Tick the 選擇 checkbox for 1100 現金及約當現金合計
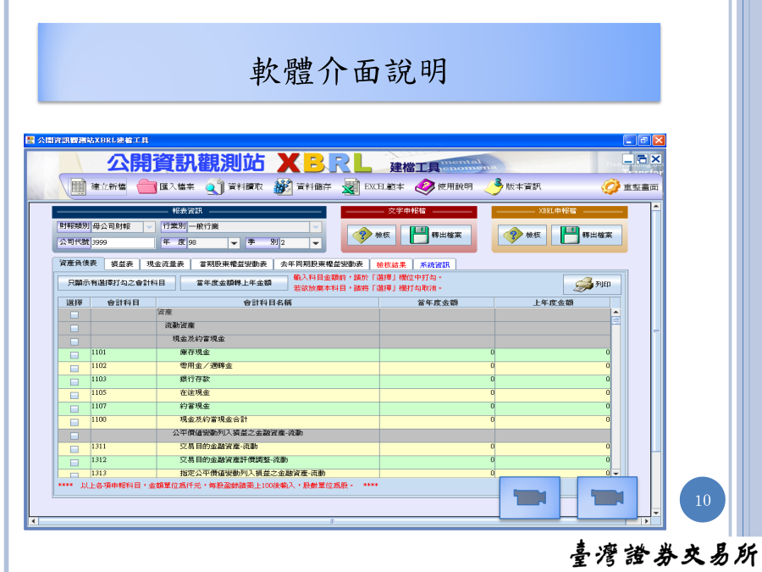 tap(75, 423)
